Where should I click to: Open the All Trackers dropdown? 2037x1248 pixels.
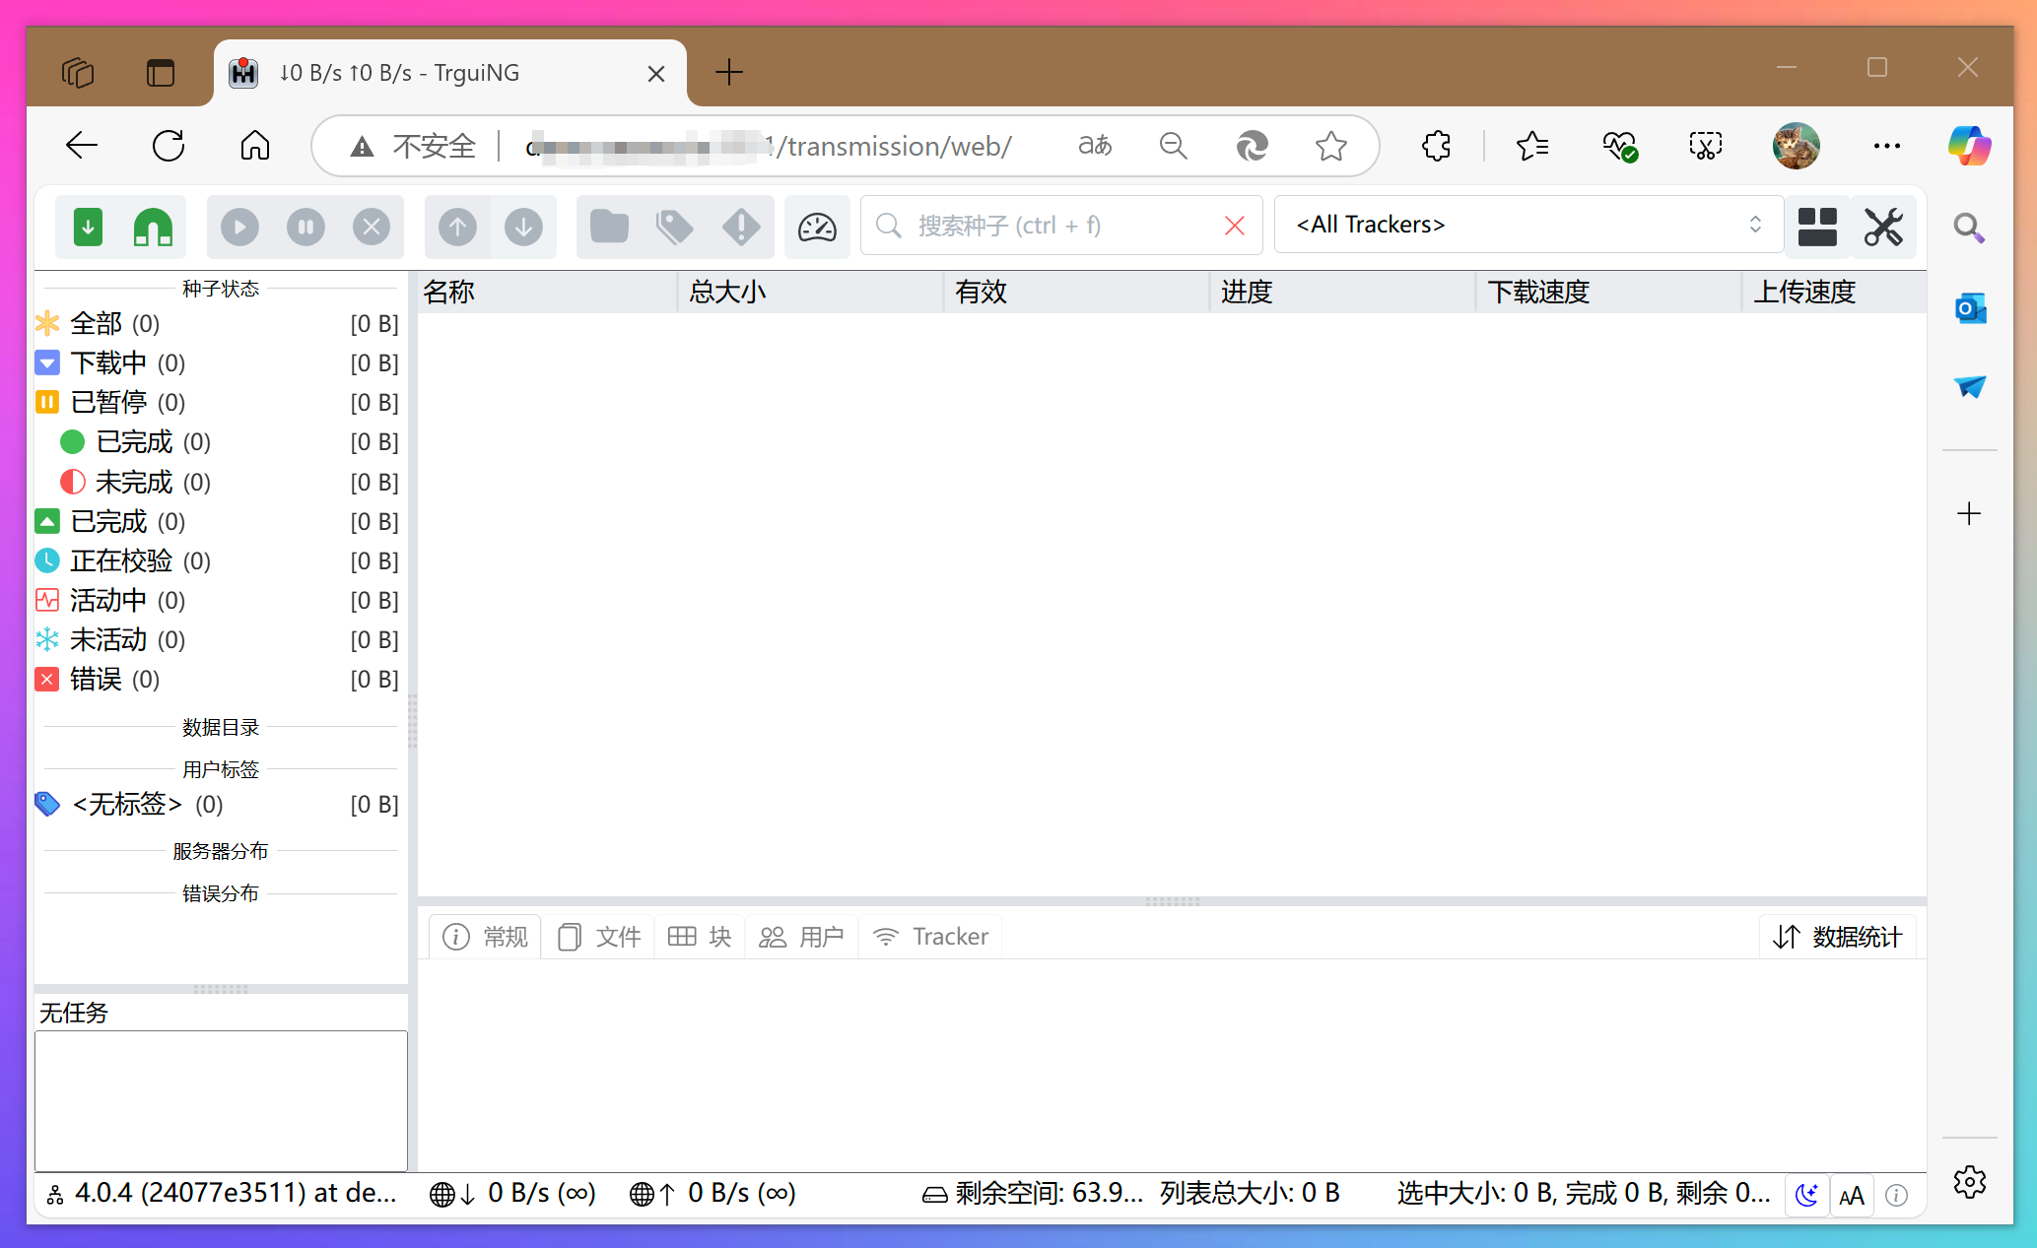(1528, 224)
